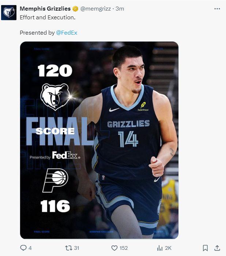This screenshot has height=256, width=226.
Task: Open the three-dot more options menu
Action: (x=217, y=9)
